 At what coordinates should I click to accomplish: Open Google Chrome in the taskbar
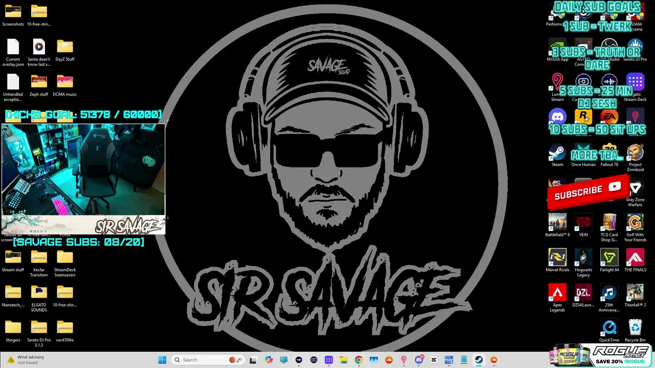(x=359, y=360)
